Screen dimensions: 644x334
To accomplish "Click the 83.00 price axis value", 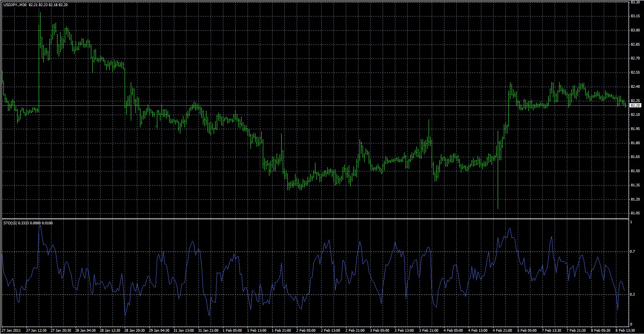I will [635, 30].
